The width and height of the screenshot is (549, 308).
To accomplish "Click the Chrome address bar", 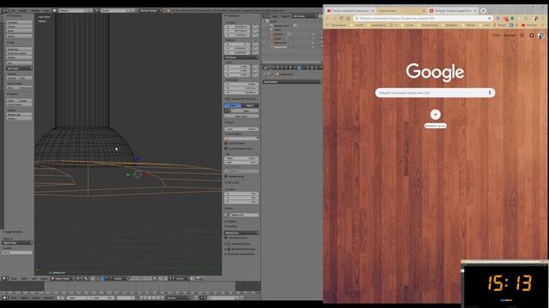I will pyautogui.click(x=423, y=18).
